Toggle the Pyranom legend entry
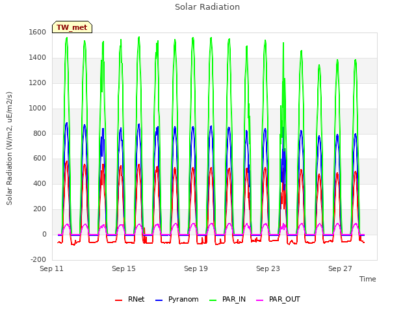Image resolution: width=416 pixels, height=312 pixels. click(177, 299)
